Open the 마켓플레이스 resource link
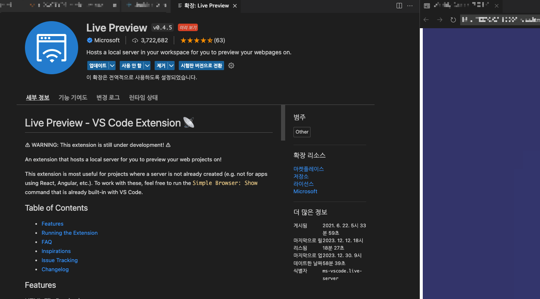 (308, 169)
